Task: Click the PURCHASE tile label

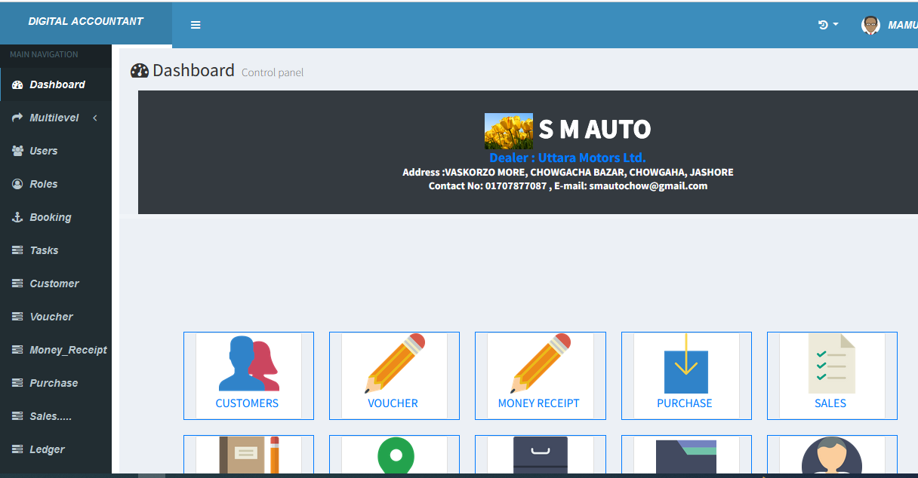Action: (x=685, y=403)
